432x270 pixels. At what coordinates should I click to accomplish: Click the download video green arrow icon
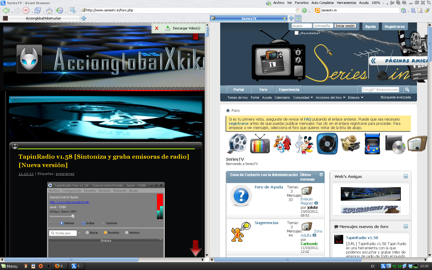click(168, 28)
